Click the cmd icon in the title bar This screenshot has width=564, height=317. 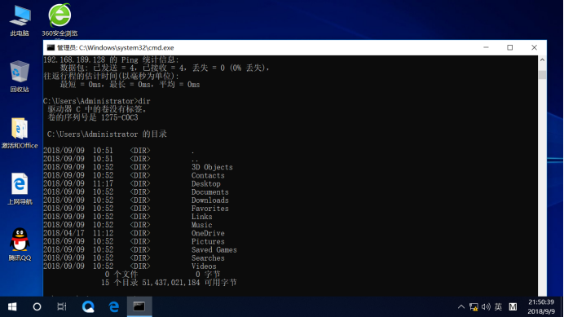51,47
